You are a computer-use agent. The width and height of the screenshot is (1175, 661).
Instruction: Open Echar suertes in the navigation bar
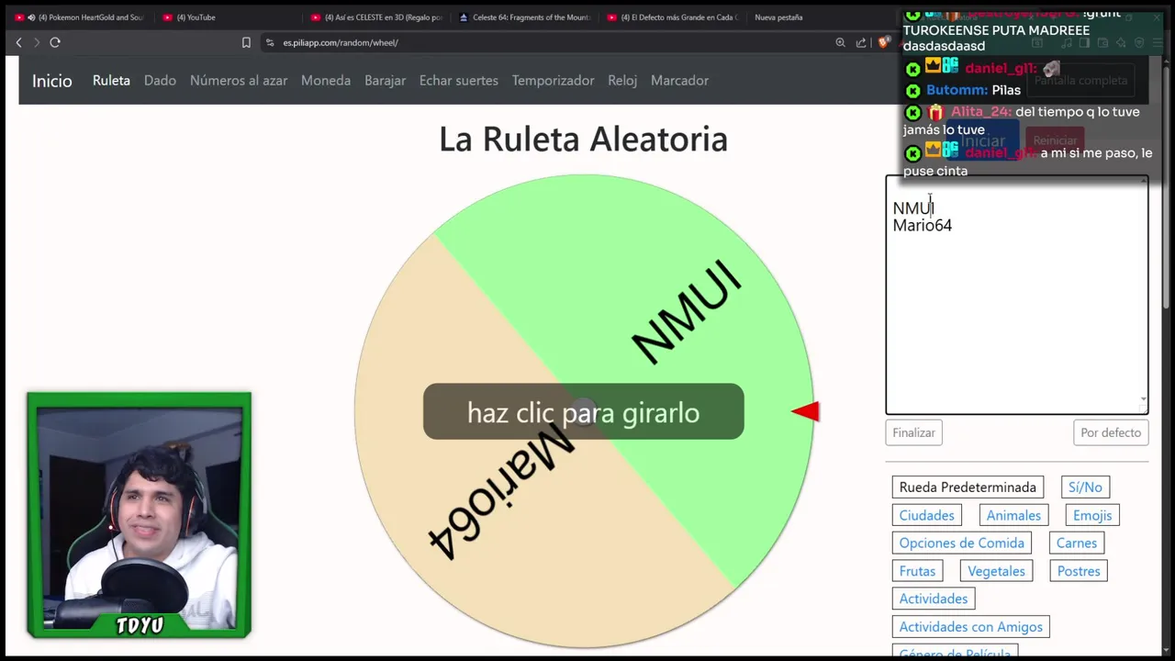point(459,81)
